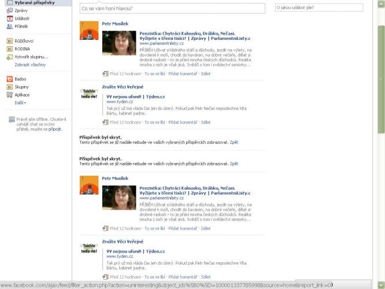Click the připojit link to go online
Viewport: 385px width, 289px height.
[55, 129]
